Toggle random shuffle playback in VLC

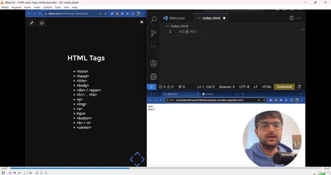[46, 173]
